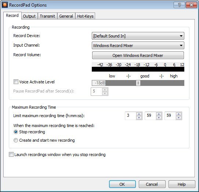Click the question mark help button in title bar

pos(179,5)
